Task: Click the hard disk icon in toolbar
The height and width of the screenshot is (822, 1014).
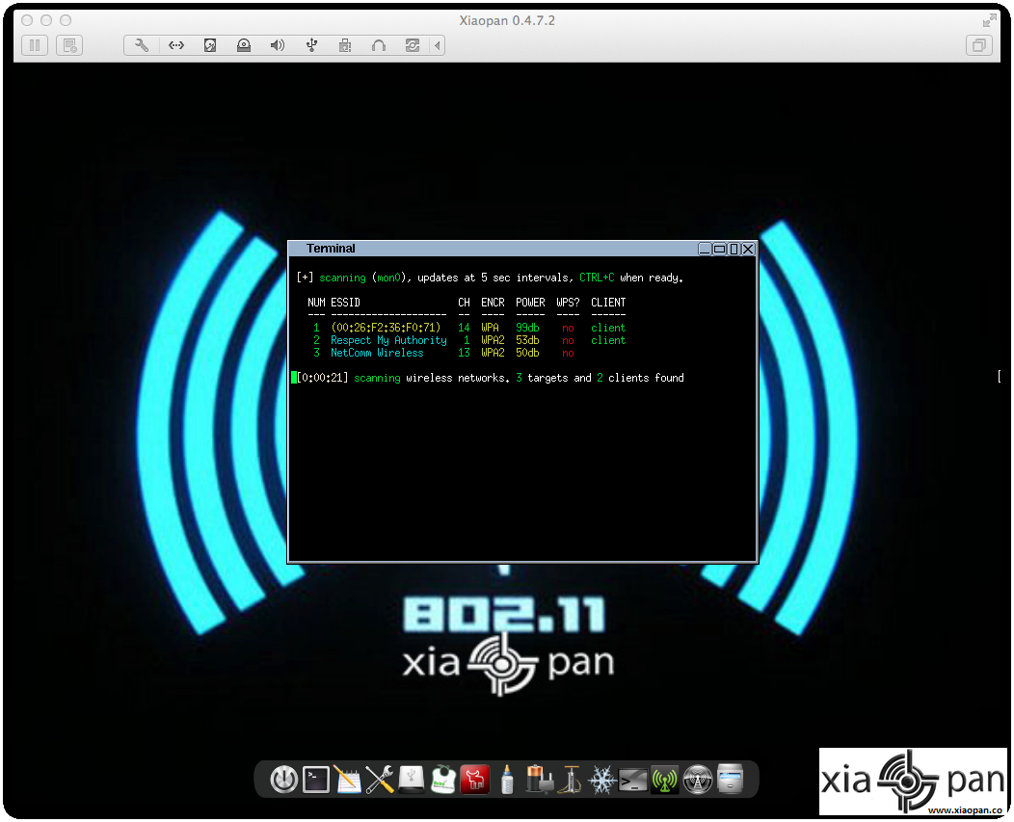Action: coord(210,45)
